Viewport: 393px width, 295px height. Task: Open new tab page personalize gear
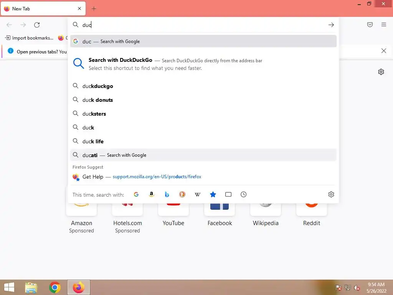[381, 72]
